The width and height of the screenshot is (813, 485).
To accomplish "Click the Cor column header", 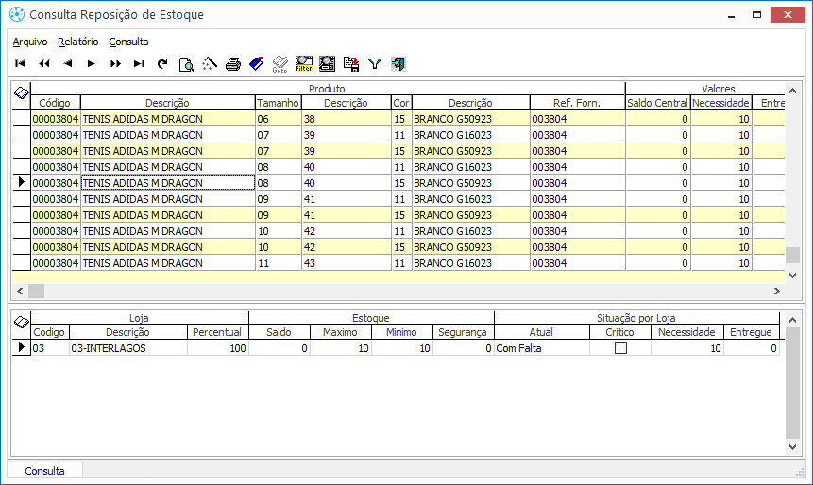I will [400, 103].
